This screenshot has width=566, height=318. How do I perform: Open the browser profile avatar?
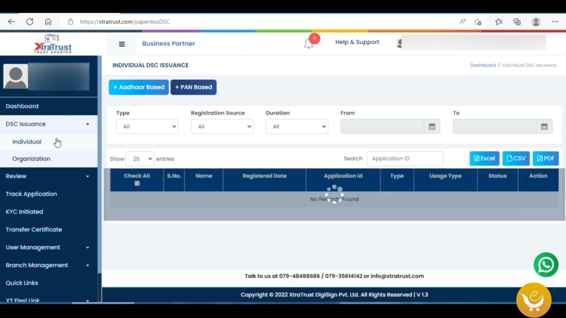536,22
